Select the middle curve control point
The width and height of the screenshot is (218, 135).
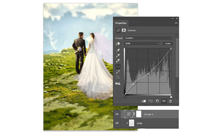point(148,74)
